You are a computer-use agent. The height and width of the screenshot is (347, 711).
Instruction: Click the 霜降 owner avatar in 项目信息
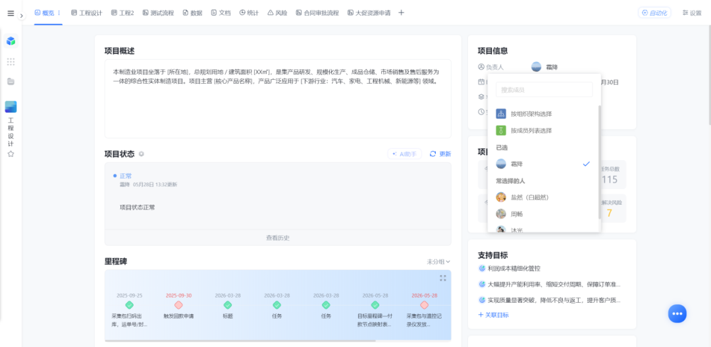click(536, 67)
